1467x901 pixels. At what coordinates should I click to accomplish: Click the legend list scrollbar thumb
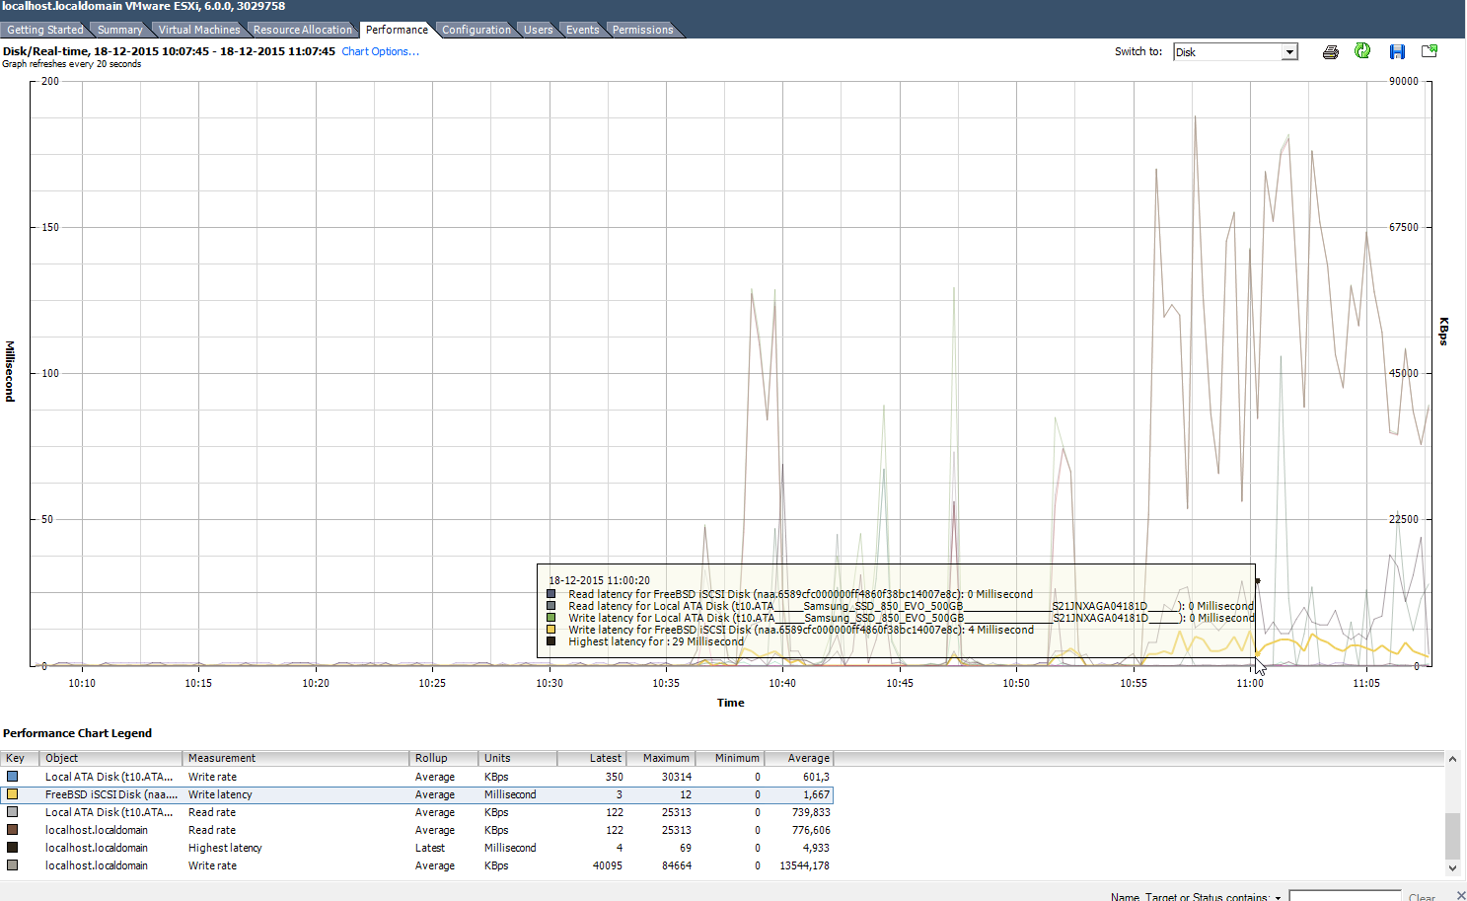[1452, 837]
